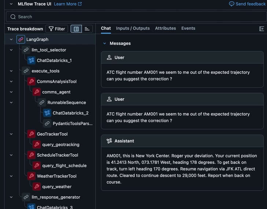Switch to the timeline bars view toggle
This screenshot has height=209, width=267.
87,29
